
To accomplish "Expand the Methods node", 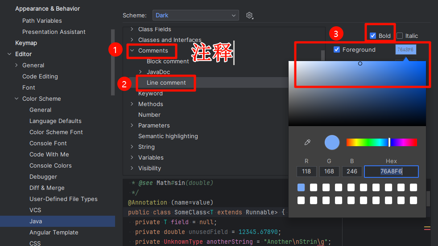I will point(132,104).
